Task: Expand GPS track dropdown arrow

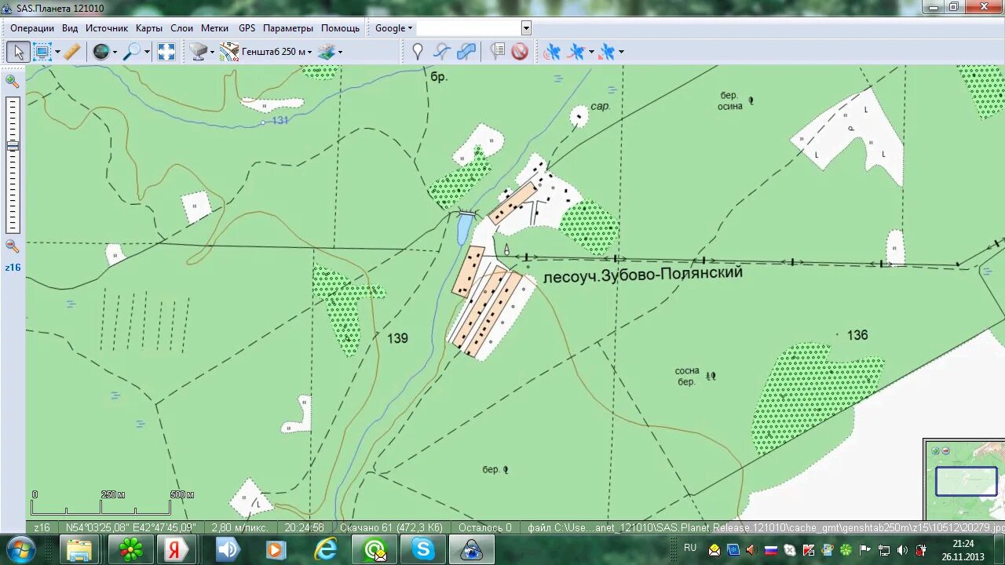Action: click(x=591, y=53)
